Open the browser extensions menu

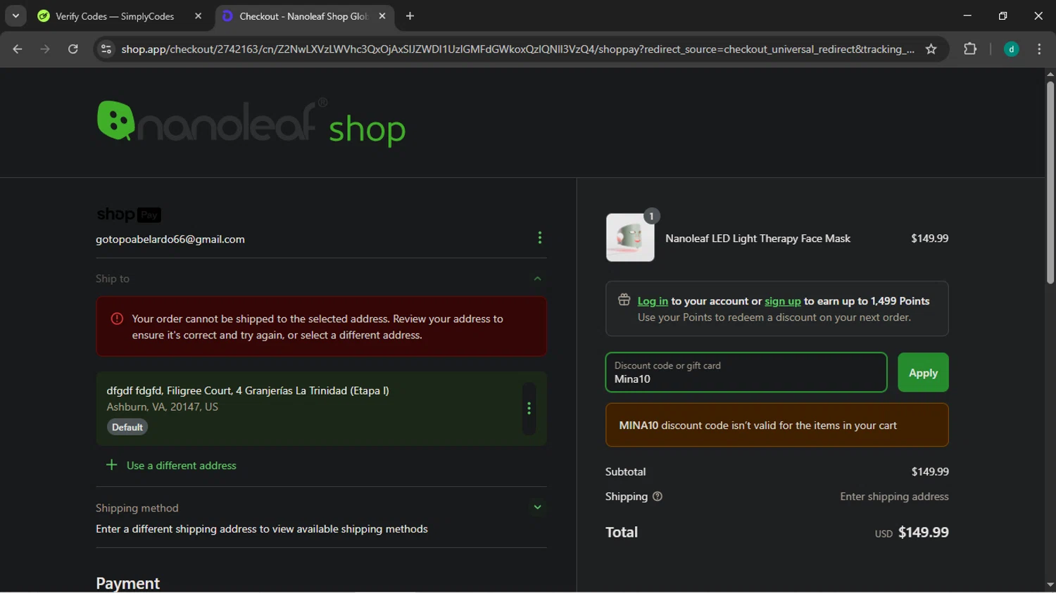(x=970, y=49)
